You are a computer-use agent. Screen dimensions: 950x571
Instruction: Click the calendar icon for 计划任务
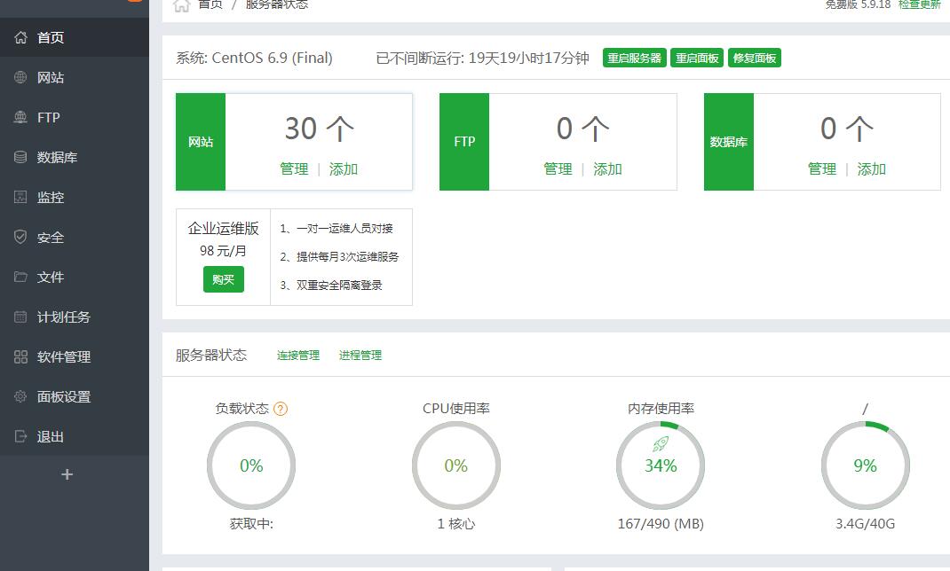[x=21, y=317]
